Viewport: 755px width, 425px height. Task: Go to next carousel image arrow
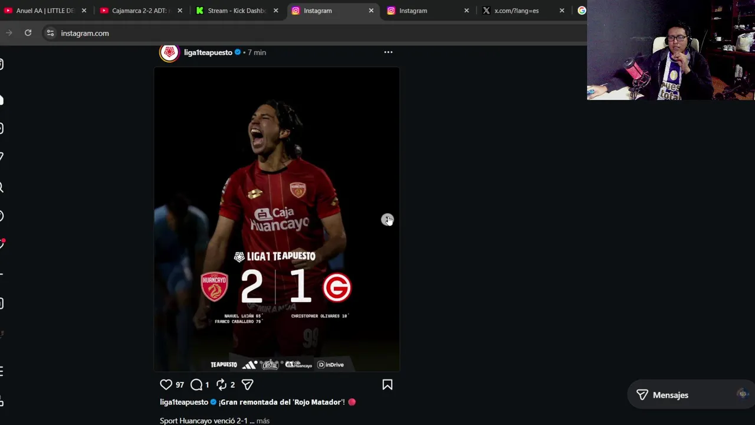[387, 220]
